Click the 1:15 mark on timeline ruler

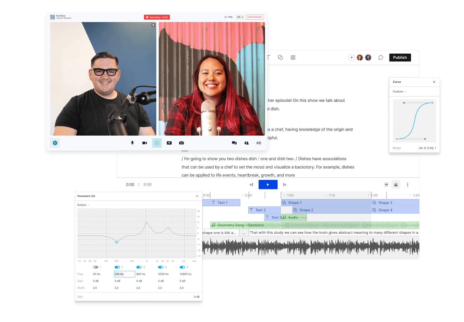pos(332,195)
